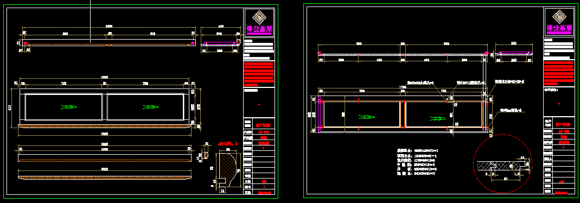Click green wood-grain symbol in right sheet's left panel

[367, 117]
